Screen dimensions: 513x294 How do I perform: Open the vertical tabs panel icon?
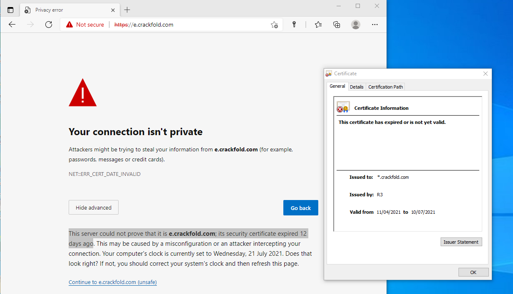tap(10, 10)
